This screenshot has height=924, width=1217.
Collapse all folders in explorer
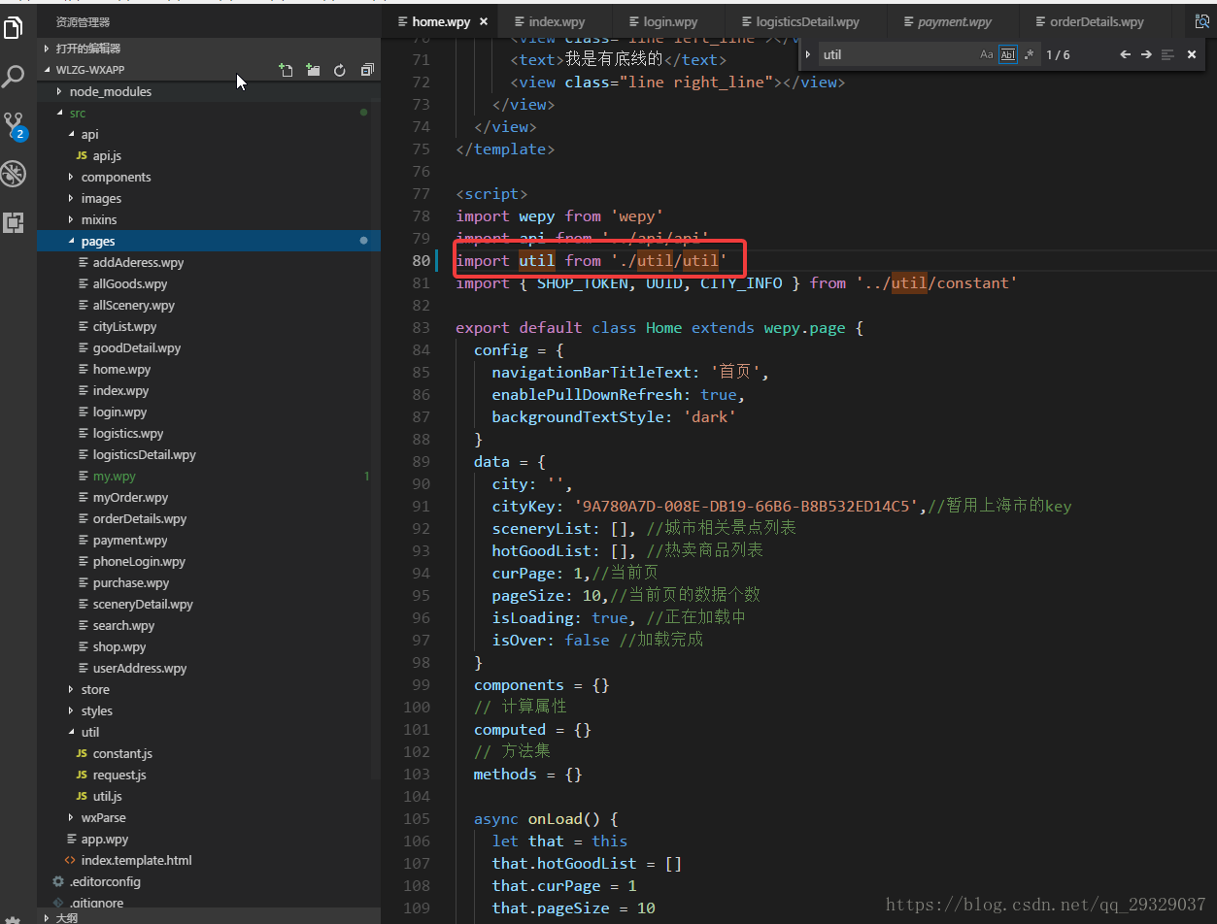(367, 70)
